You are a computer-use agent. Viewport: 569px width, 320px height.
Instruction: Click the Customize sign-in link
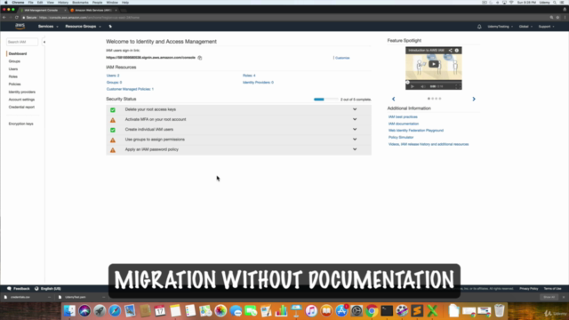tap(342, 58)
